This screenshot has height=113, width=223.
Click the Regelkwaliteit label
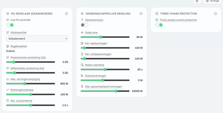[x=19, y=46]
